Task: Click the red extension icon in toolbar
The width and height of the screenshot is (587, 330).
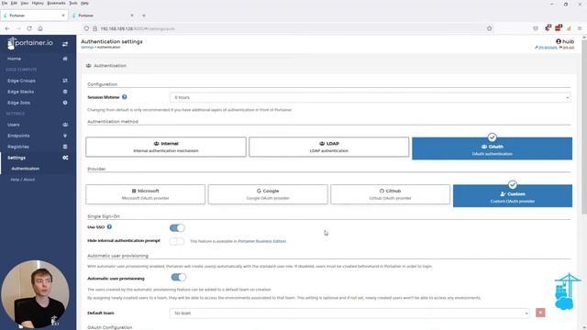Action: [559, 28]
